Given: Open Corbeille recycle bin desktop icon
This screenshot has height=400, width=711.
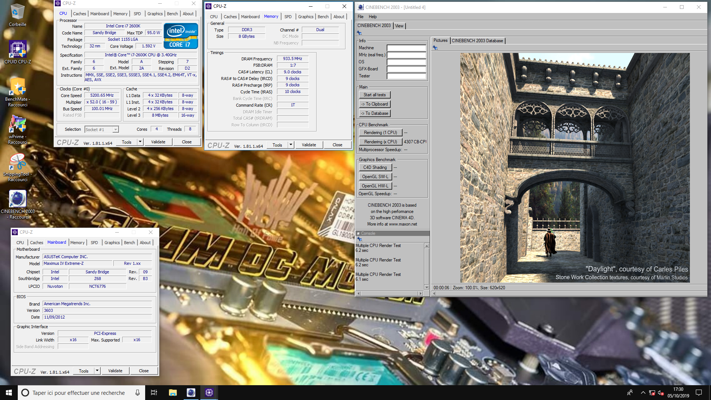Looking at the screenshot, I should [17, 15].
